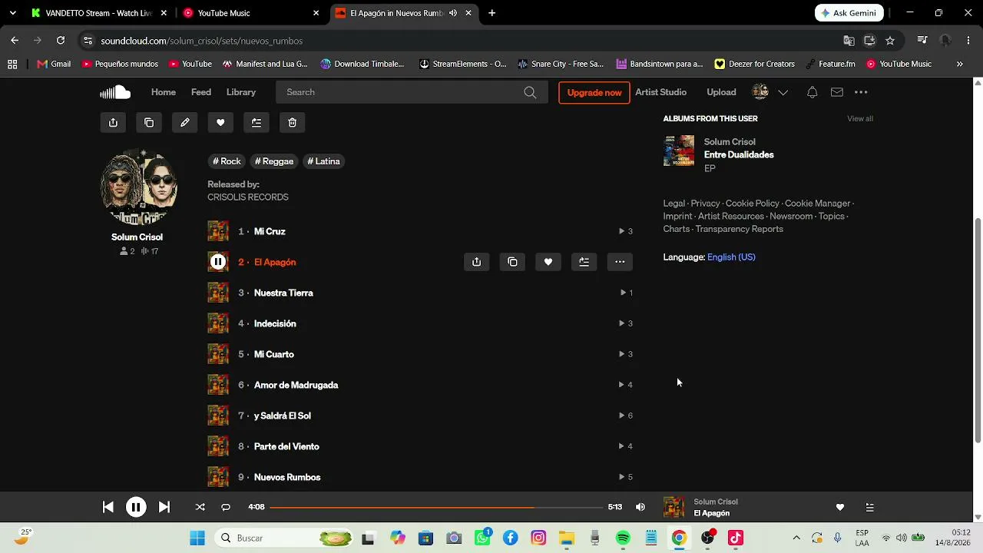983x553 pixels.
Task: Filter by the Rock tag
Action: click(x=227, y=161)
